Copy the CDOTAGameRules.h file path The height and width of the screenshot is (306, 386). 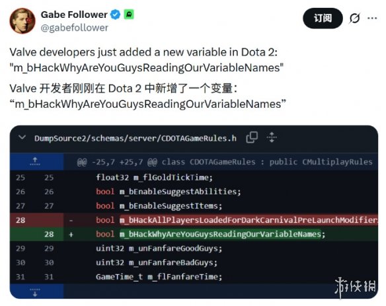point(252,137)
